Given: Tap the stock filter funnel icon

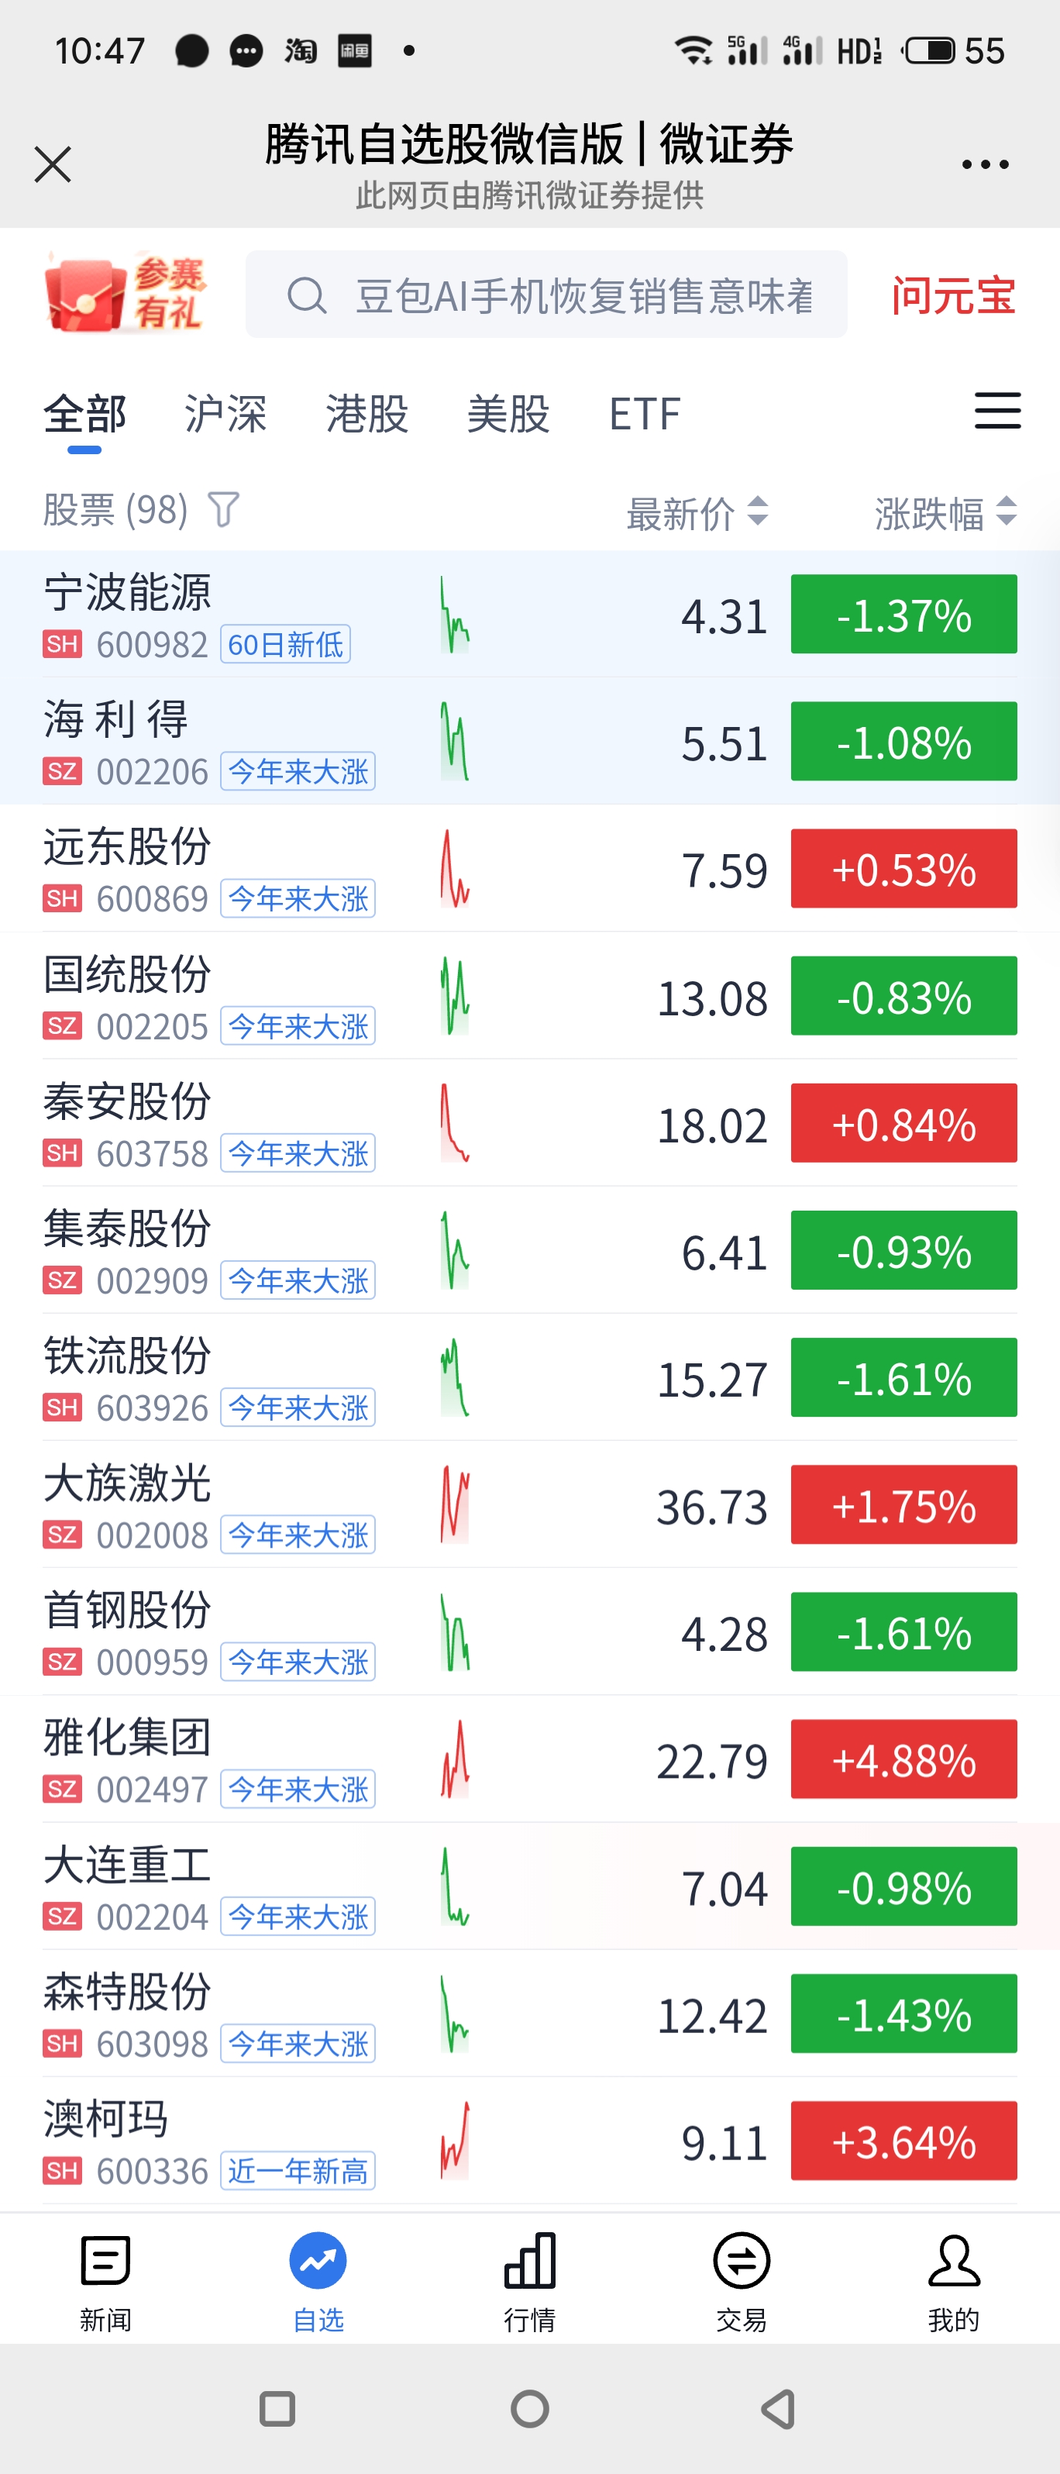Looking at the screenshot, I should tap(224, 510).
